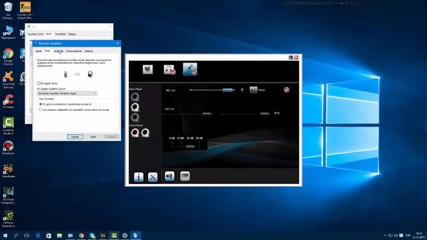Click the white Front Panel headphone jack
Screen dimensions: 427x240
coord(145,133)
